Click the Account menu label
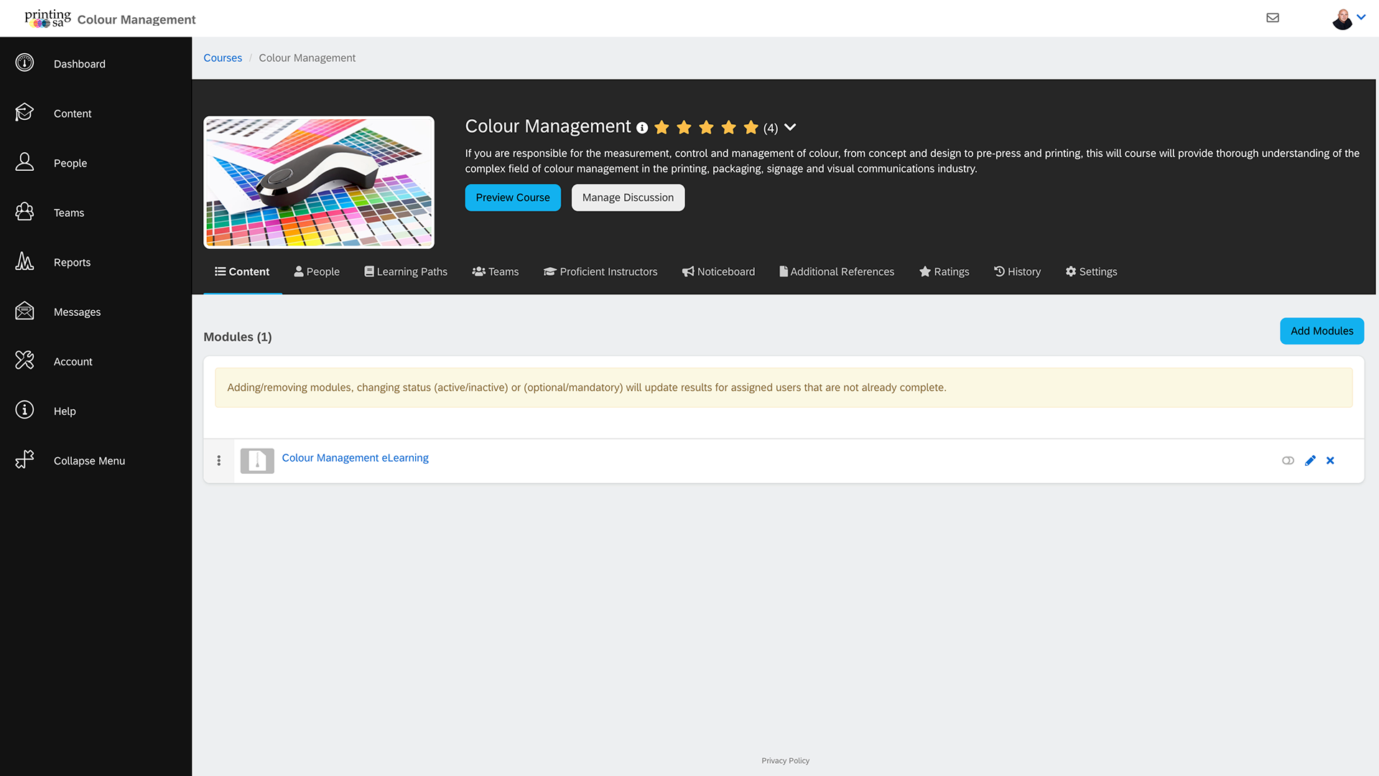This screenshot has width=1379, height=776. coord(73,362)
